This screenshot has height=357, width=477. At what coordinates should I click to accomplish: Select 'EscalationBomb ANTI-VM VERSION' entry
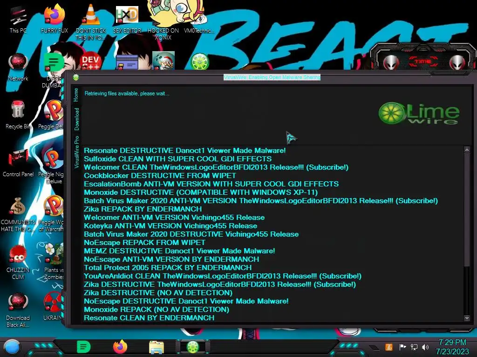(x=211, y=184)
